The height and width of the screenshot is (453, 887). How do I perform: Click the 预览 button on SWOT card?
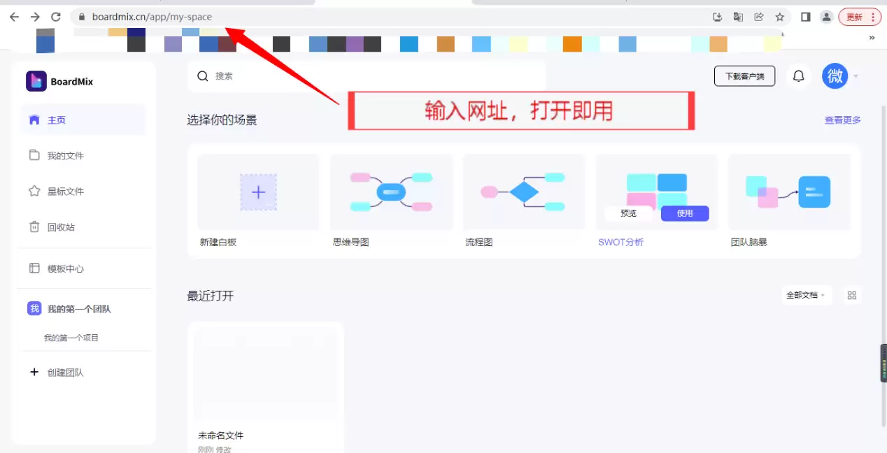[x=628, y=213]
